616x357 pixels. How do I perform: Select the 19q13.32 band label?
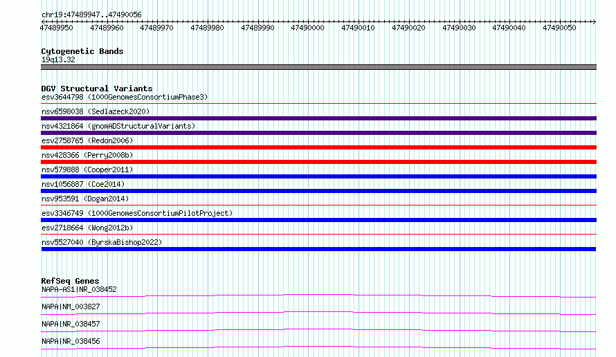click(58, 59)
